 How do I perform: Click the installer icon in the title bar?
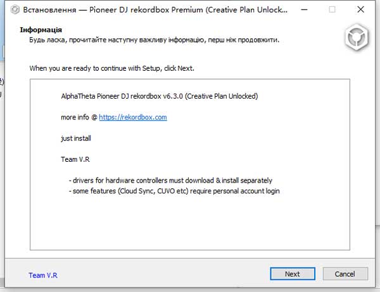pos(12,11)
